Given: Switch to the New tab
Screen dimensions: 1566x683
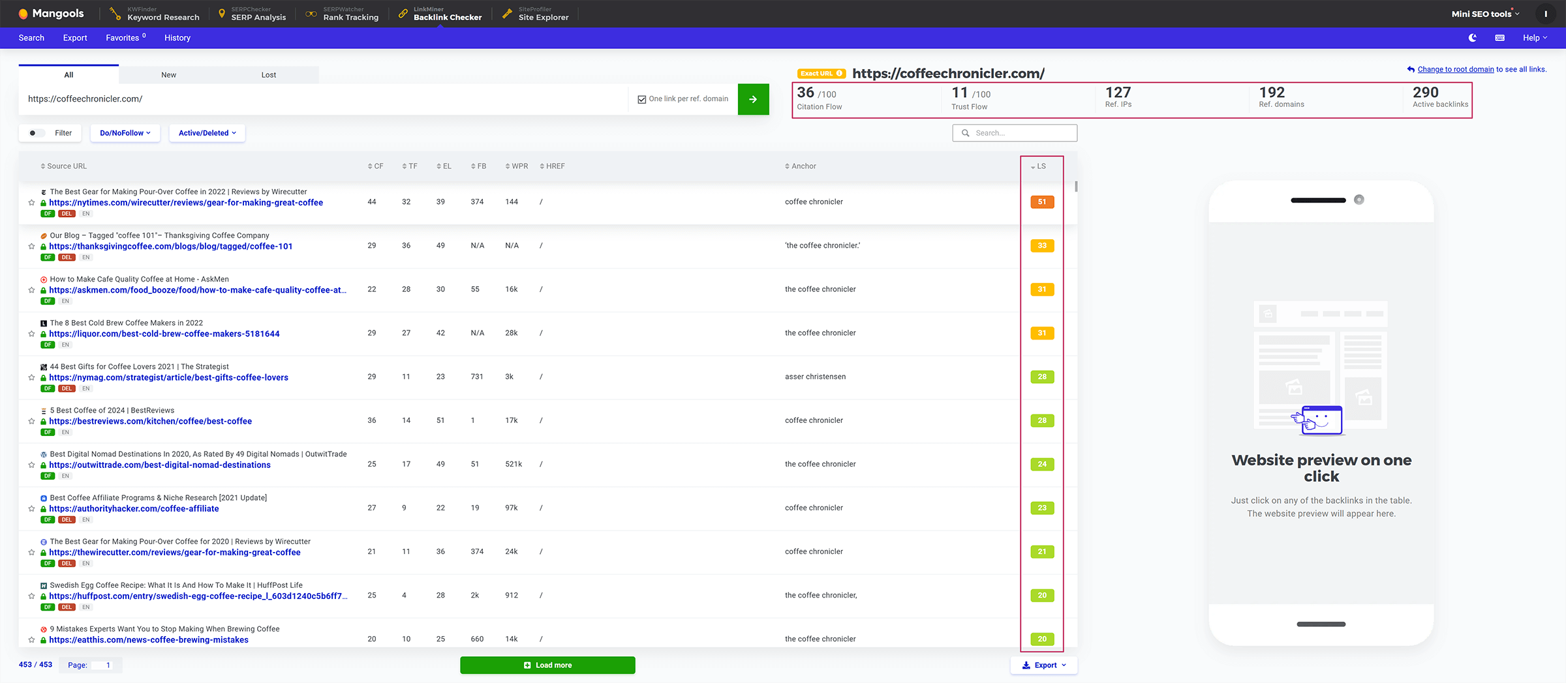Looking at the screenshot, I should (168, 74).
